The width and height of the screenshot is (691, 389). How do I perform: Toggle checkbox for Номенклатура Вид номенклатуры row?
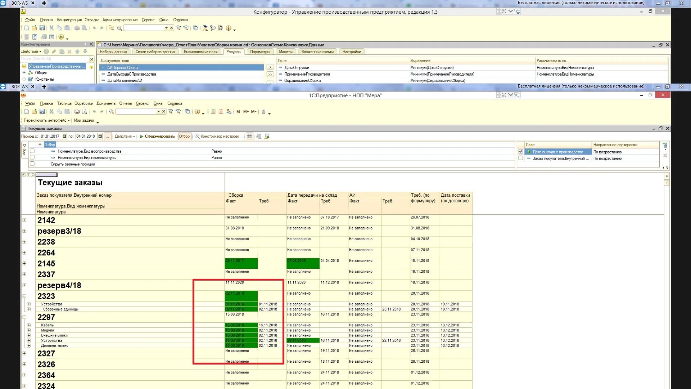(x=32, y=157)
